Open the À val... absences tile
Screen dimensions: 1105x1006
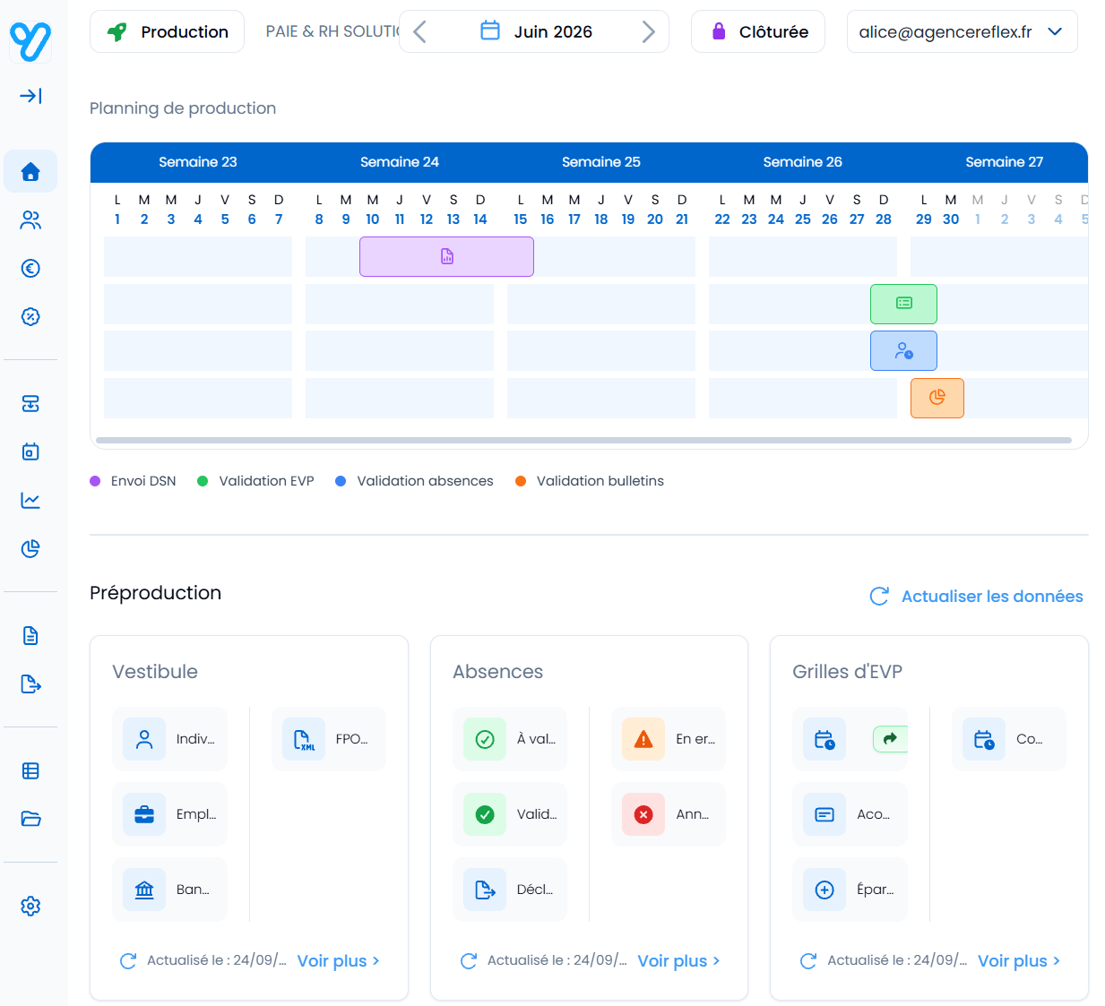point(510,739)
